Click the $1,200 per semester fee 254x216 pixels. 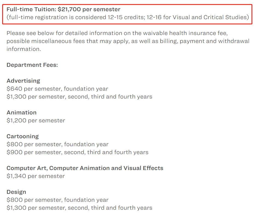click(x=36, y=120)
